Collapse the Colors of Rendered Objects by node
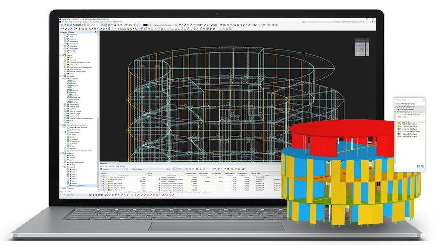Screen dimensions: 437x245 point(60,125)
